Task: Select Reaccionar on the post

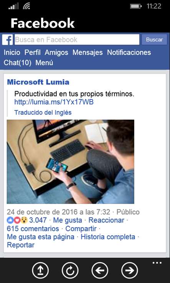Action: (106, 220)
